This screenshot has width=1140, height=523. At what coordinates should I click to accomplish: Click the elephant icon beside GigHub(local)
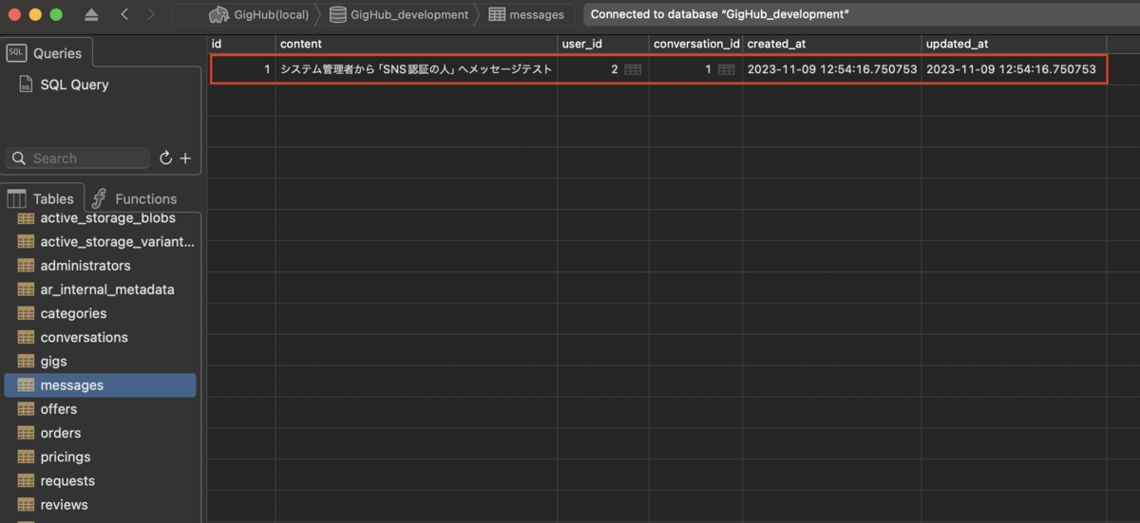(218, 14)
